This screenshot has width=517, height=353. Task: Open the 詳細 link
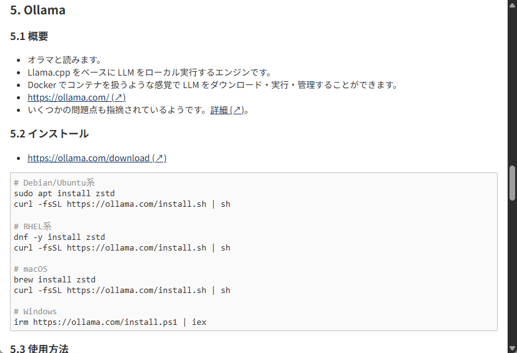click(219, 110)
